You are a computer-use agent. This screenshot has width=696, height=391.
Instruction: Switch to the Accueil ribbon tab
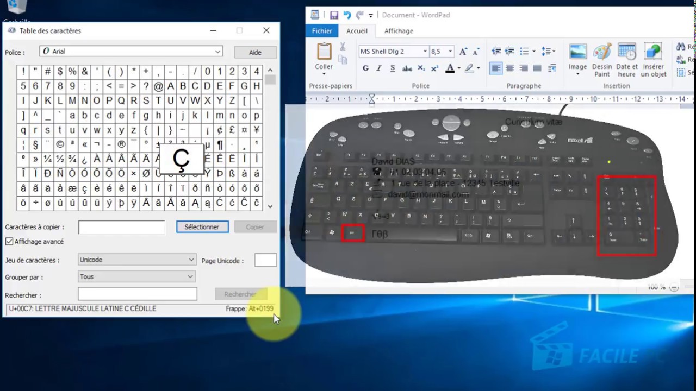pos(357,31)
